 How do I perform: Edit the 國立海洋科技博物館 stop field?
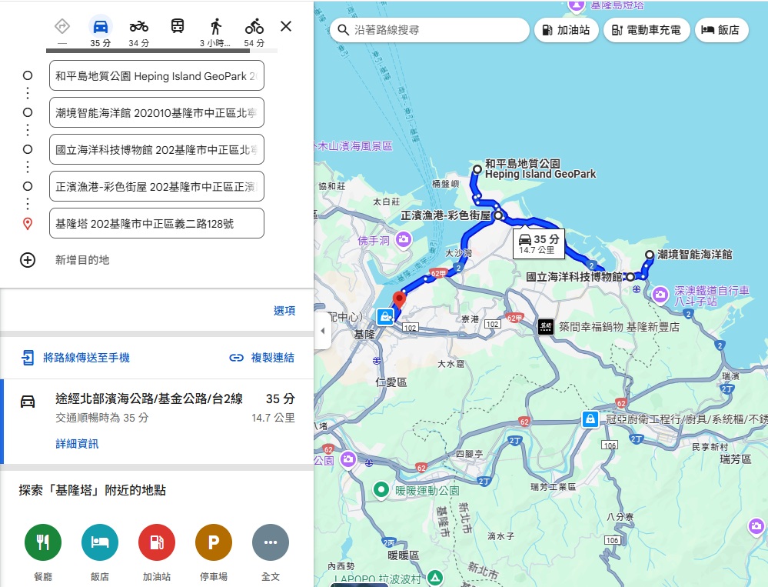[157, 149]
